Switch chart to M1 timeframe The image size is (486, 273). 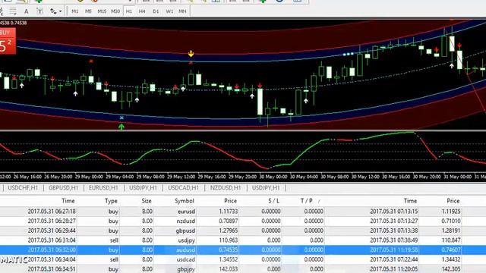75,11
